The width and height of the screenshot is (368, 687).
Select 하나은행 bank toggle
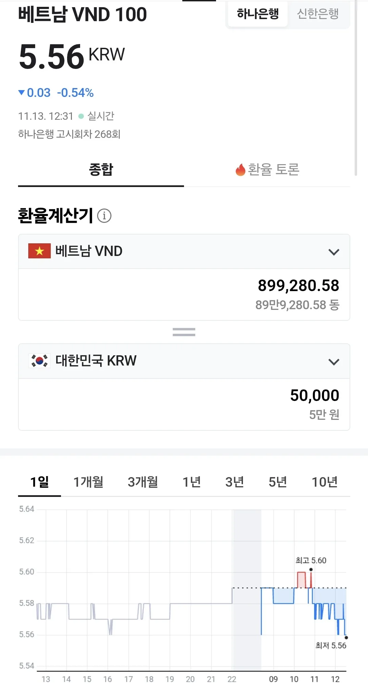point(258,14)
